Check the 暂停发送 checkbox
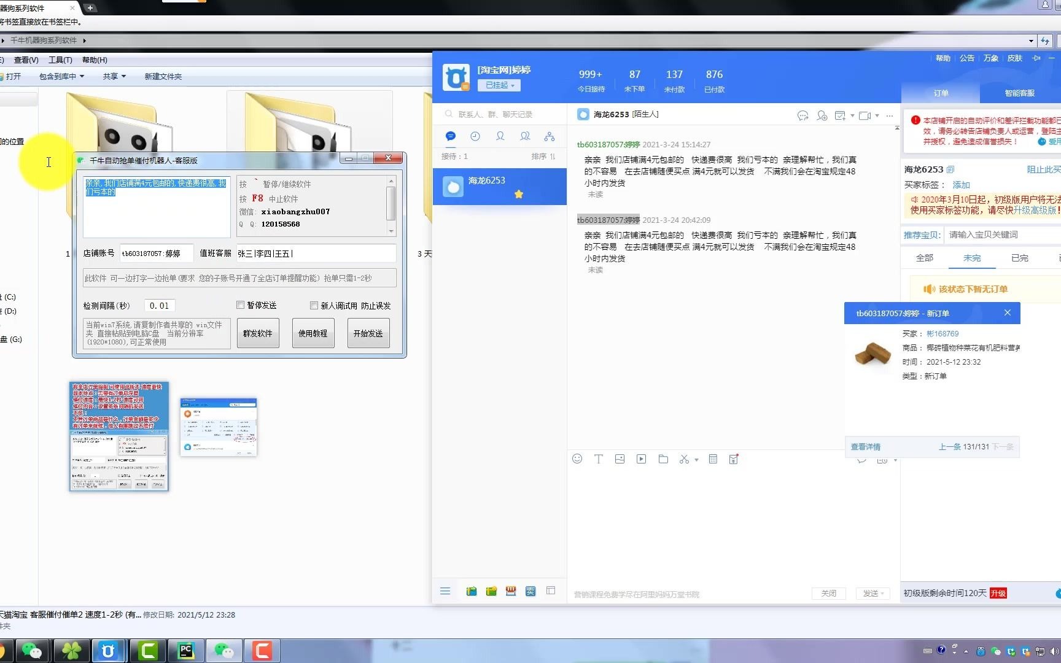Image resolution: width=1061 pixels, height=663 pixels. [x=241, y=305]
